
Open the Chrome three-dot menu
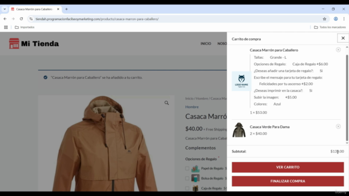pos(344,19)
